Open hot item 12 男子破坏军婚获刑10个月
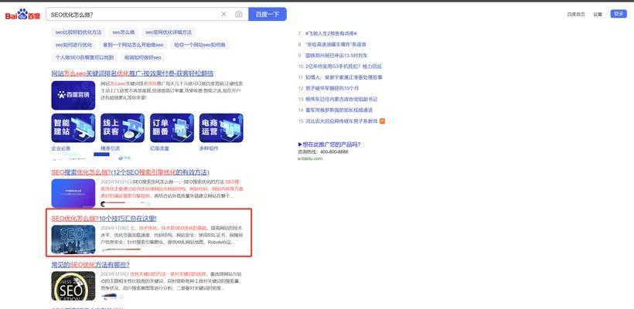The width and height of the screenshot is (634, 309). pos(332,88)
